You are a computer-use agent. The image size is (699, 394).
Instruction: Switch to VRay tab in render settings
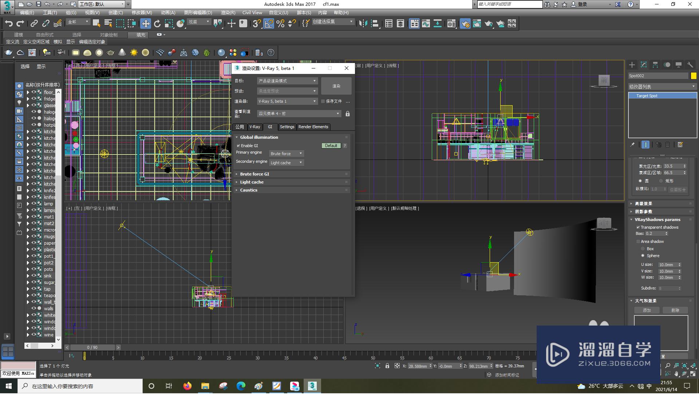(254, 126)
